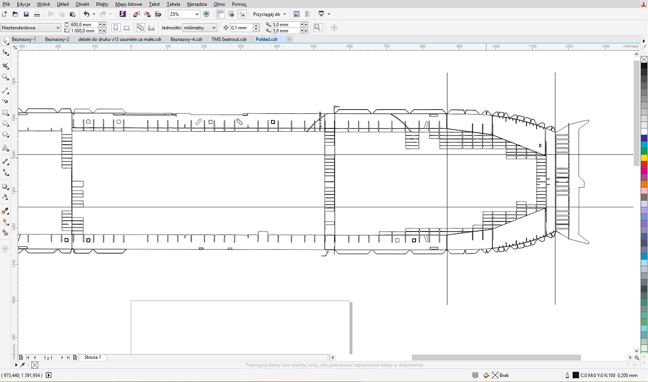Expand the Jednostki milimetry units dropdown

(214, 28)
